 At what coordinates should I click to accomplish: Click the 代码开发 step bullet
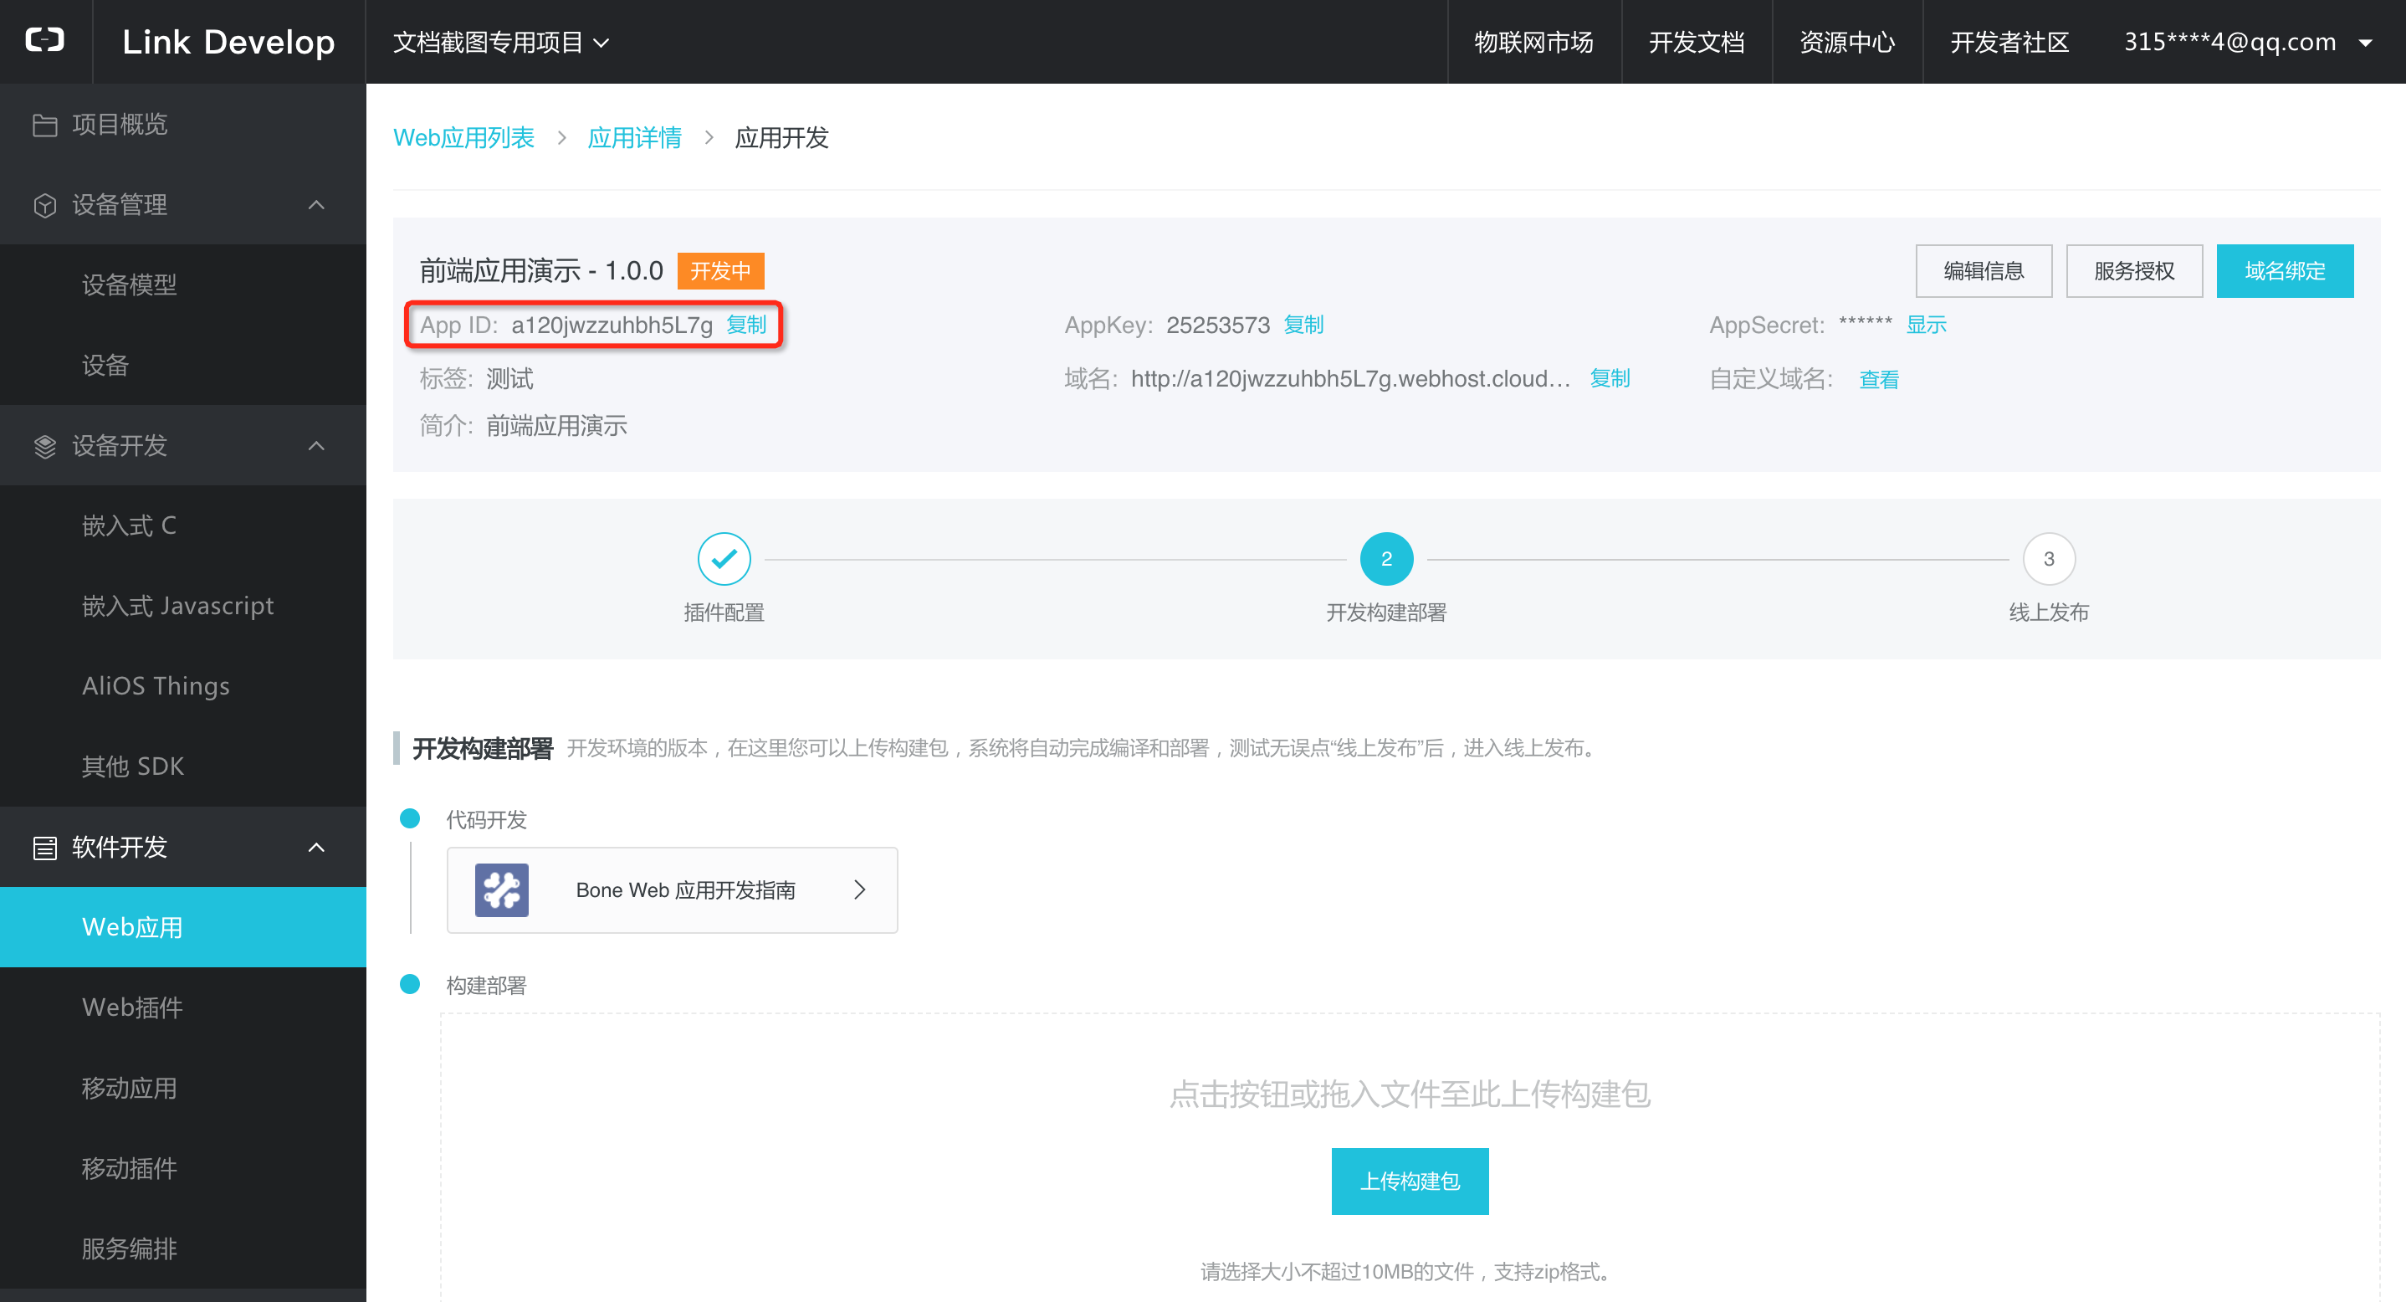409,818
